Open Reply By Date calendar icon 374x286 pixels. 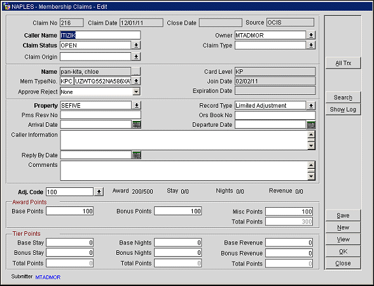click(x=136, y=155)
